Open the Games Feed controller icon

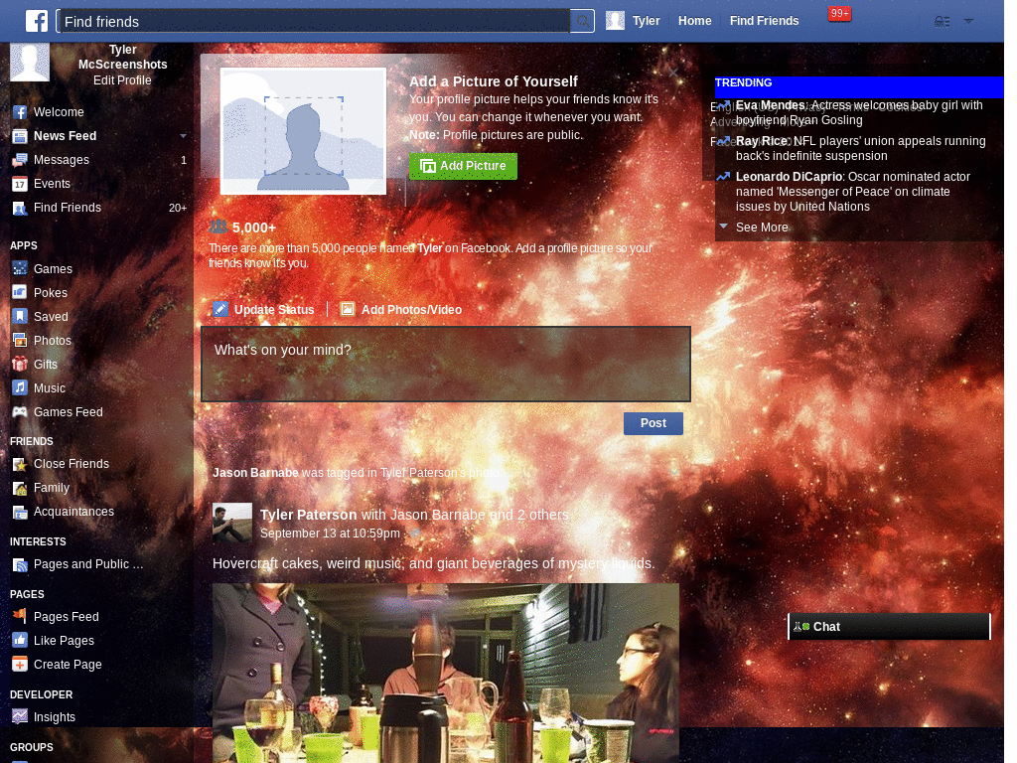(20, 411)
